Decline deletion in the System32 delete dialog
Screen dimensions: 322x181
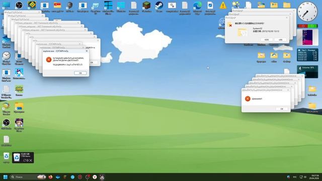coord(280,40)
